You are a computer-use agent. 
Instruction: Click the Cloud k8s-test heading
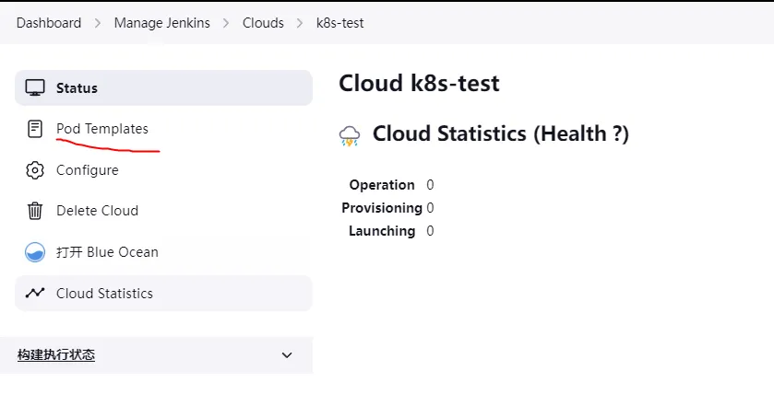click(419, 83)
